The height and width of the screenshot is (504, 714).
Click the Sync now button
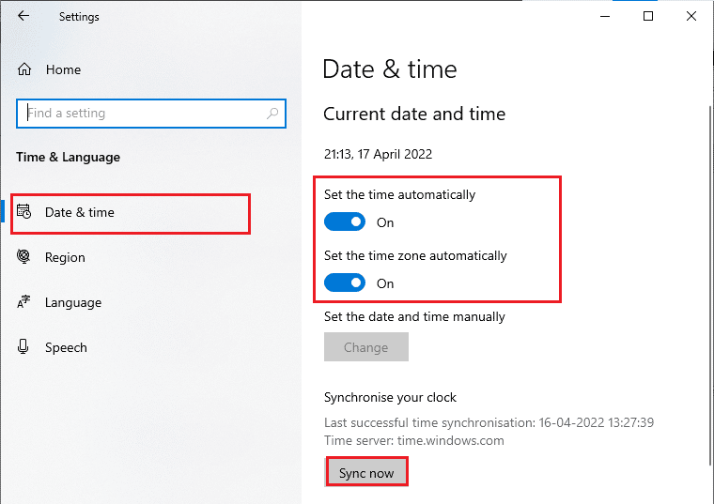(366, 472)
